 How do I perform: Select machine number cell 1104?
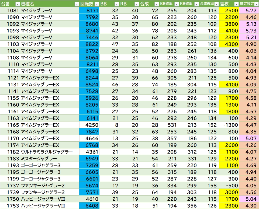(x=10, y=51)
